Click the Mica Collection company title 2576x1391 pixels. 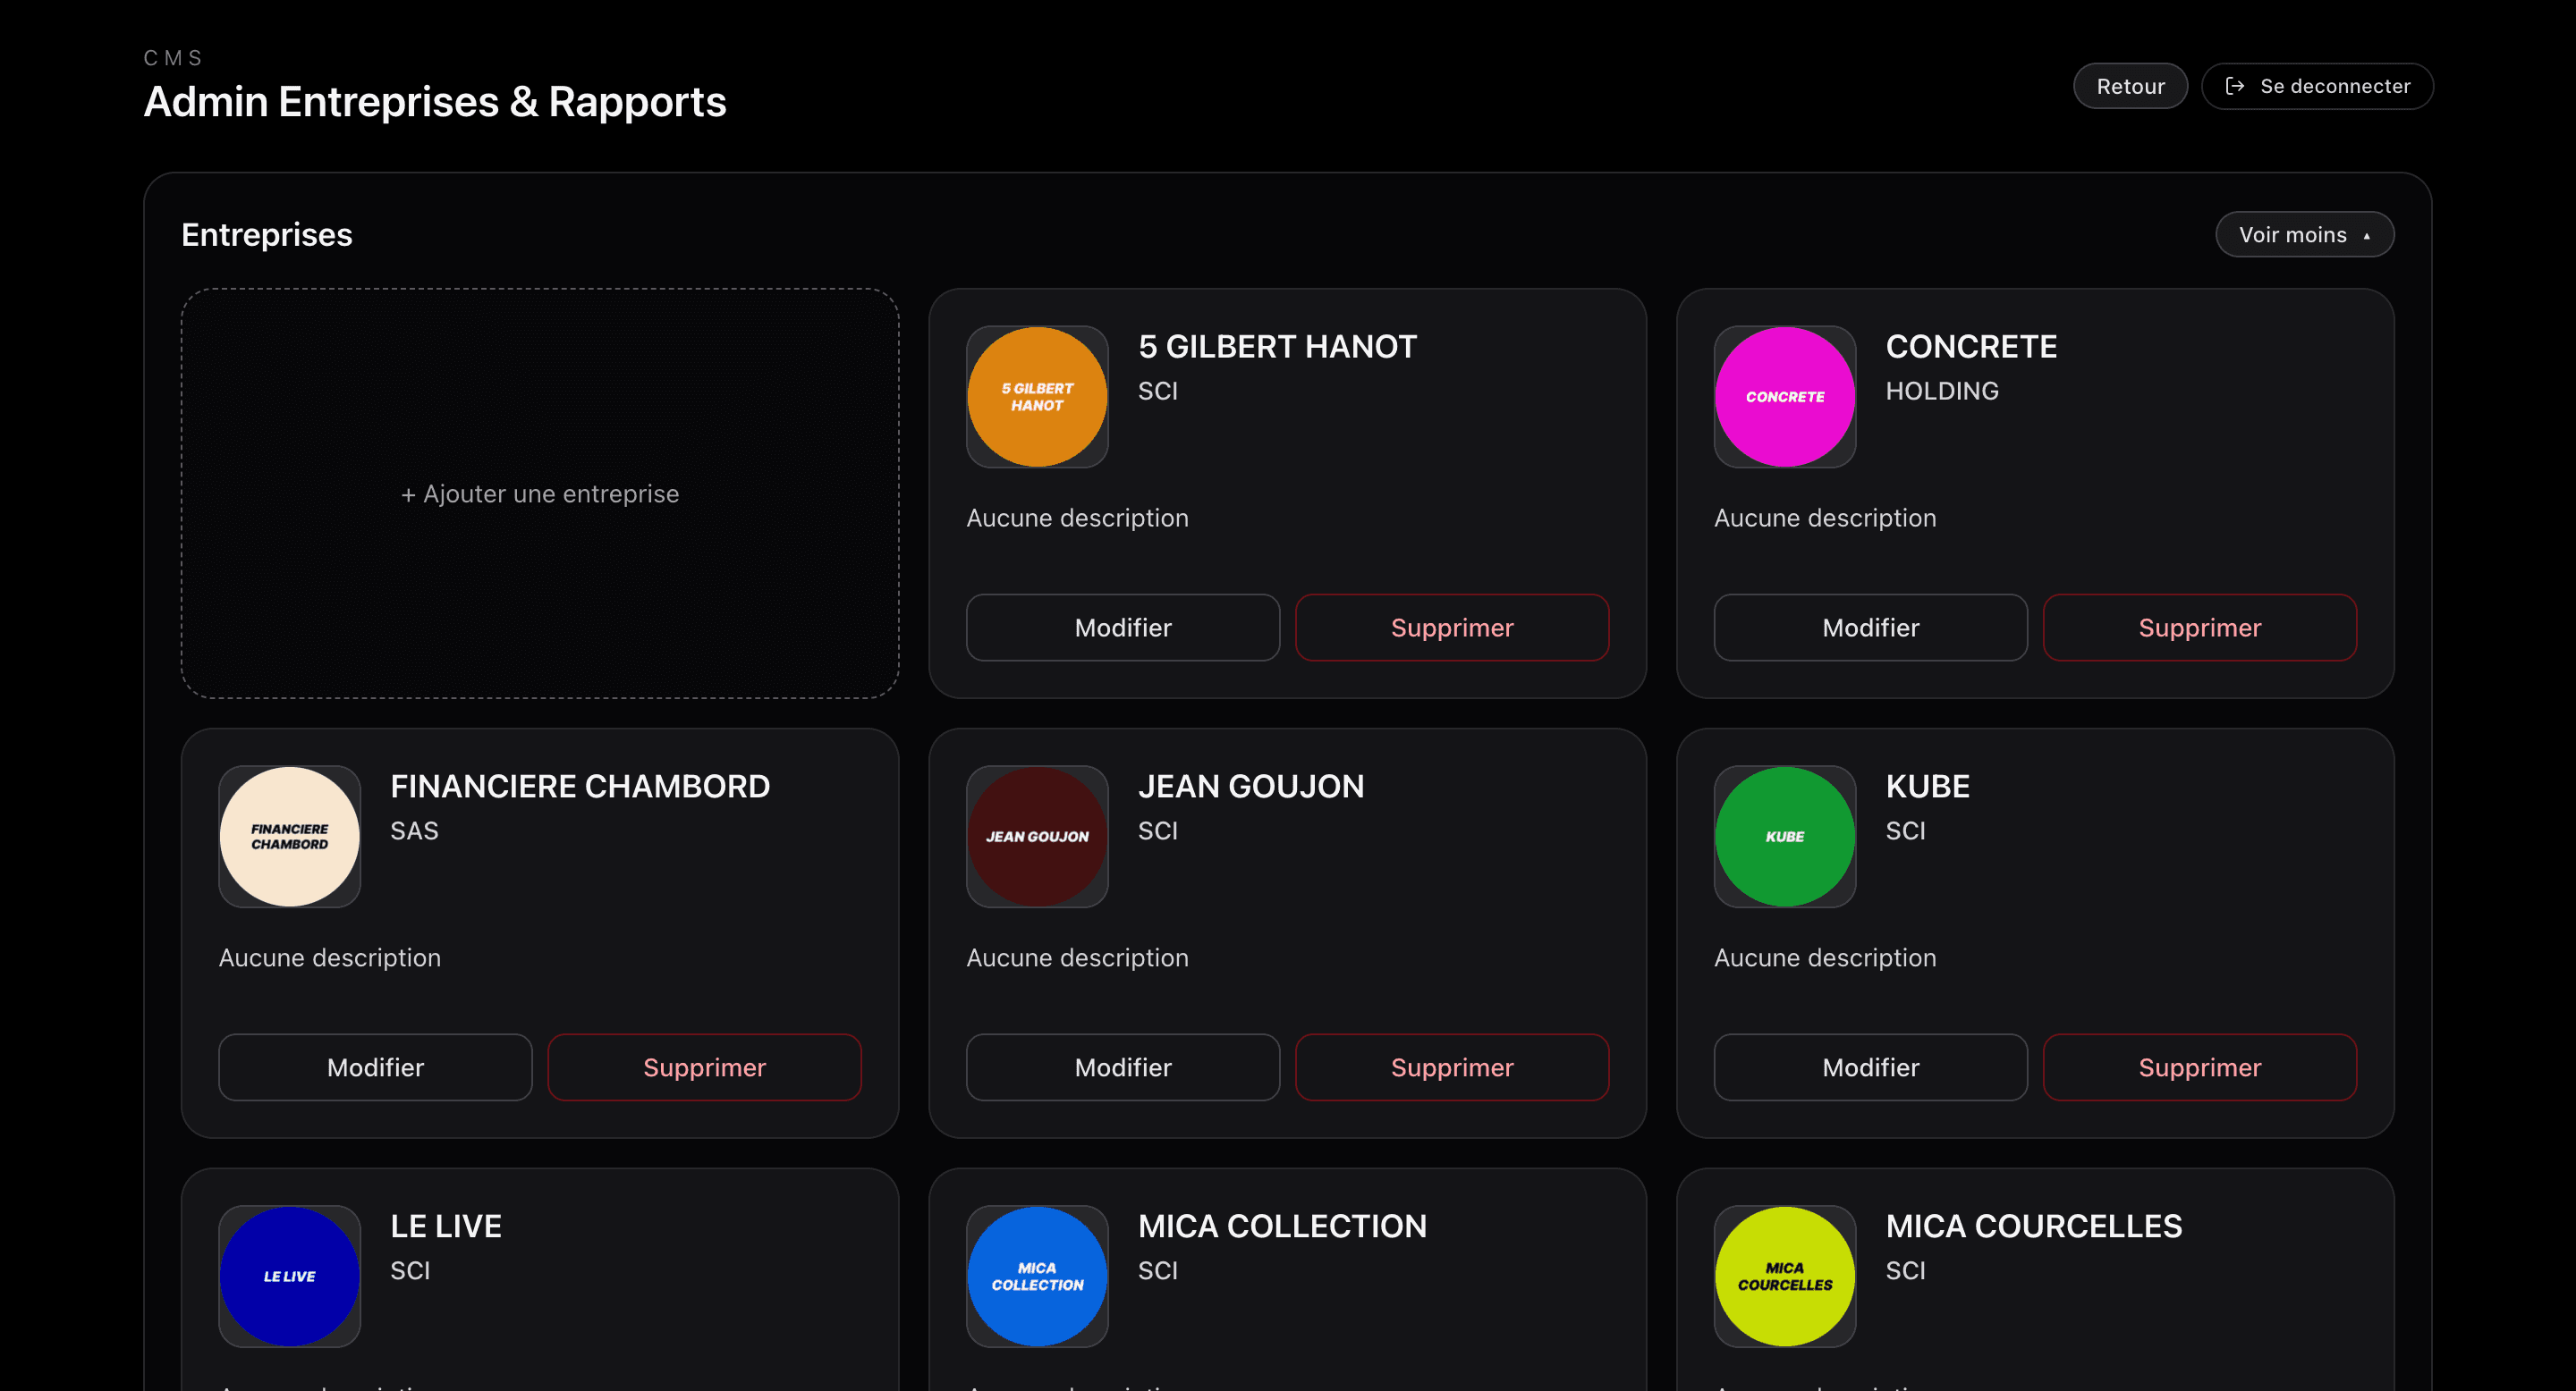click(x=1282, y=1227)
